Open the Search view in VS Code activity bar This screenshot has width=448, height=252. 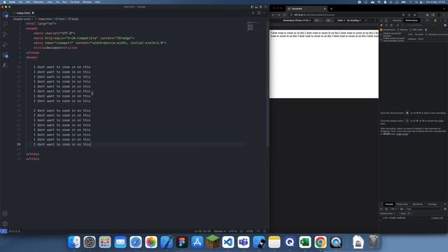click(x=6, y=24)
